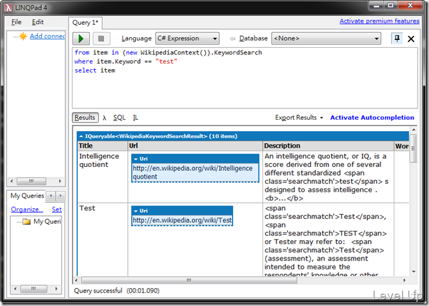Viewport: 429px width, 306px height.
Task: Click the results vertical scrollbar thumb
Action: (414, 148)
